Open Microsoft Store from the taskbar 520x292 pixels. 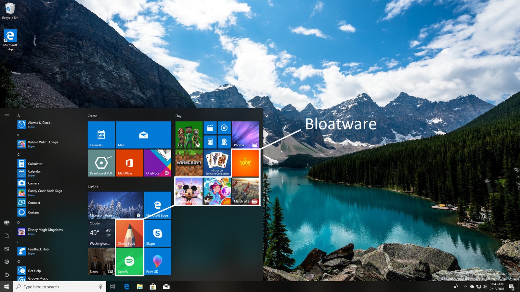153,286
